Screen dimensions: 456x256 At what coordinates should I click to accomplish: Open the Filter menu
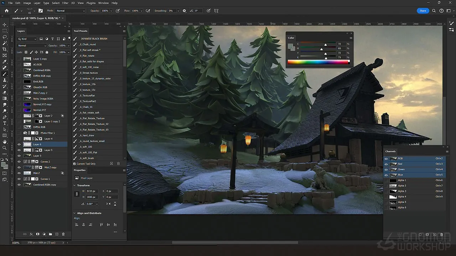(65, 3)
